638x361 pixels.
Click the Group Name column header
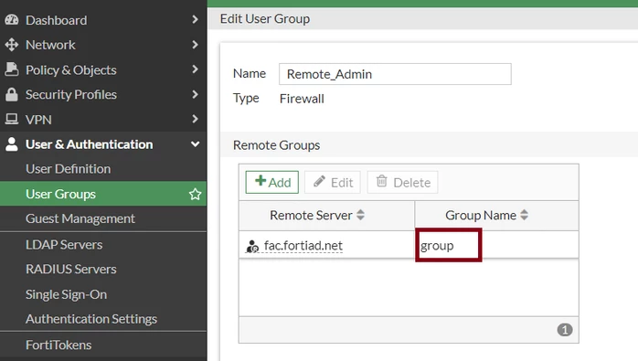click(497, 216)
